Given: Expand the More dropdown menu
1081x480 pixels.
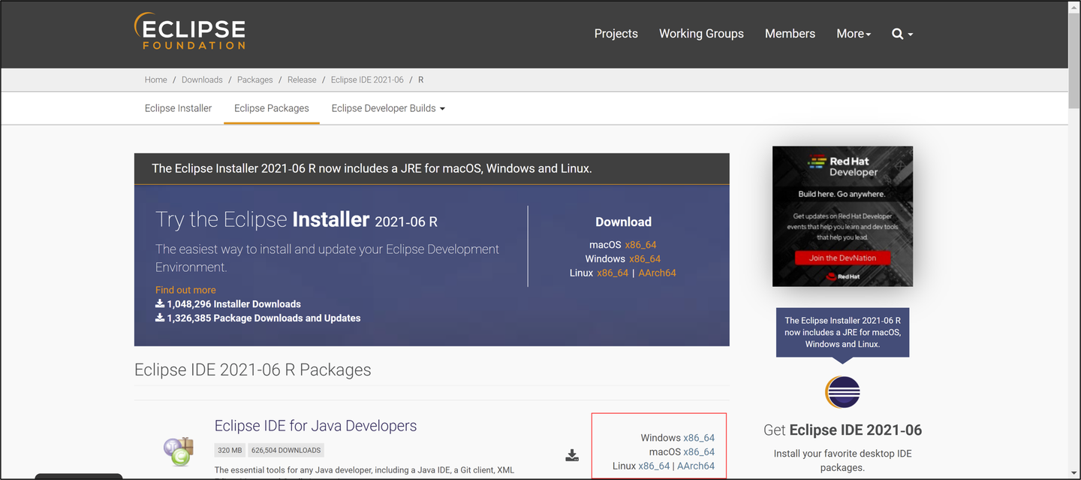Looking at the screenshot, I should (x=854, y=34).
